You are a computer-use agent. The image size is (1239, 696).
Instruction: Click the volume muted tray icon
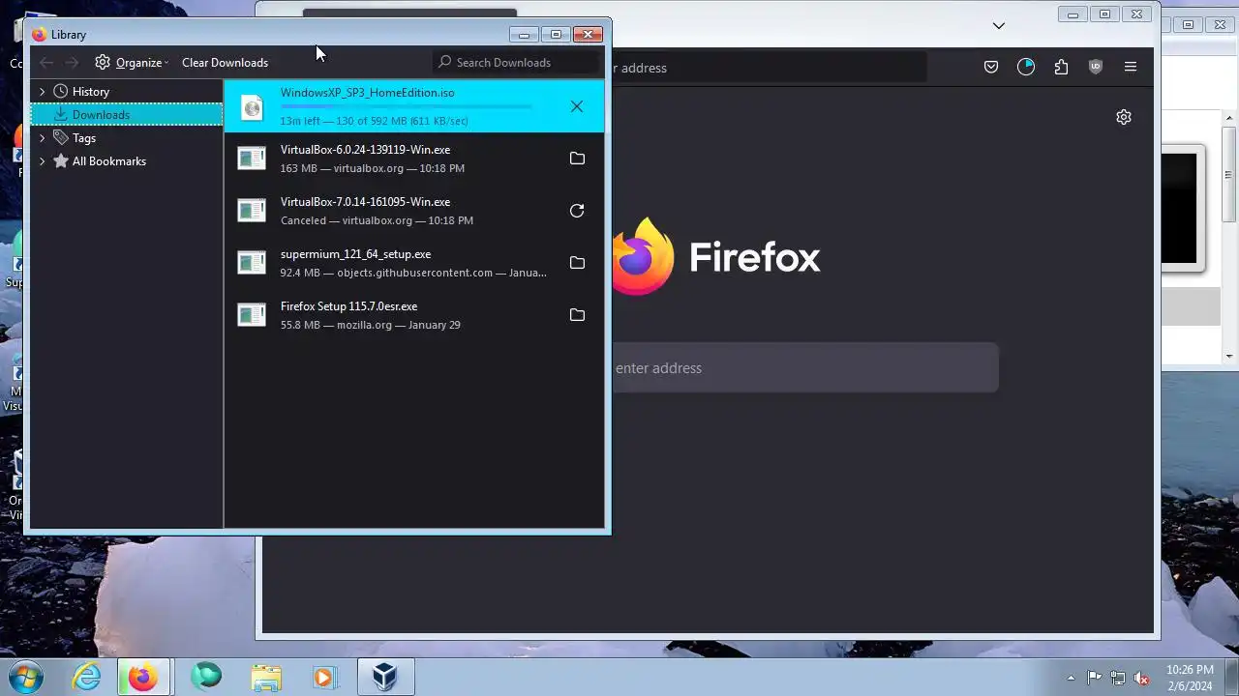point(1141,678)
